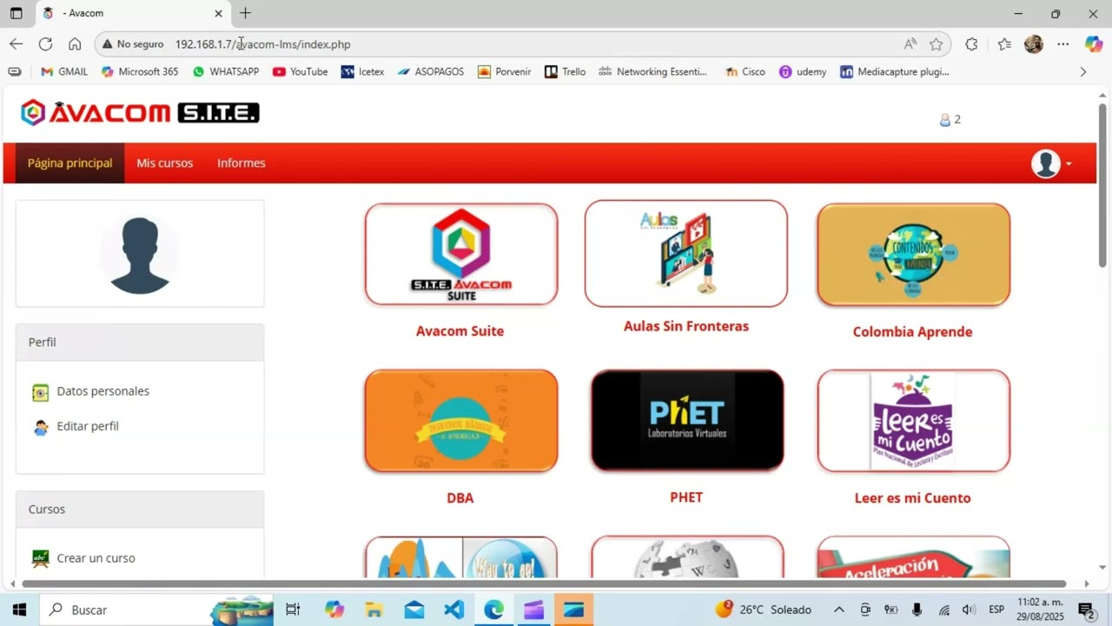1112x626 pixels.
Task: Click the No seguro security warning
Action: point(133,43)
